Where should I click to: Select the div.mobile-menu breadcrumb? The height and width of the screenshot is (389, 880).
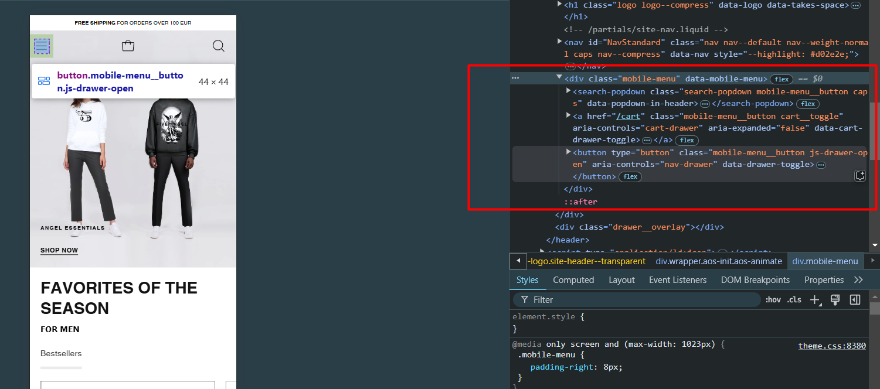tap(825, 261)
